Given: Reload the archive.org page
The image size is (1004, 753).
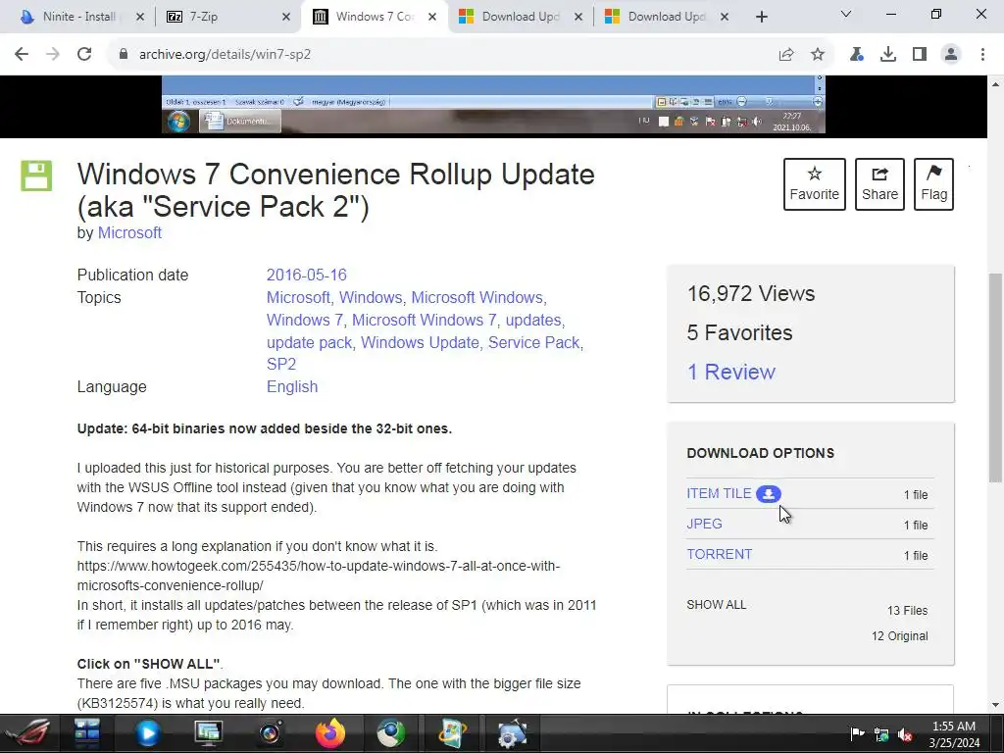Looking at the screenshot, I should coord(84,55).
